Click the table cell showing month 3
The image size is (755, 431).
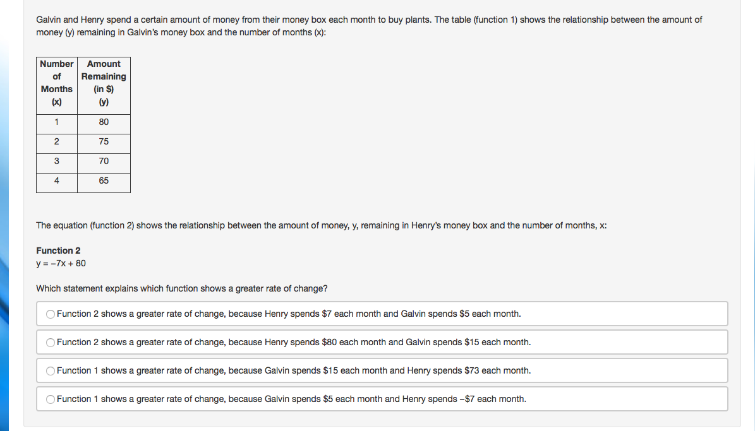57,161
